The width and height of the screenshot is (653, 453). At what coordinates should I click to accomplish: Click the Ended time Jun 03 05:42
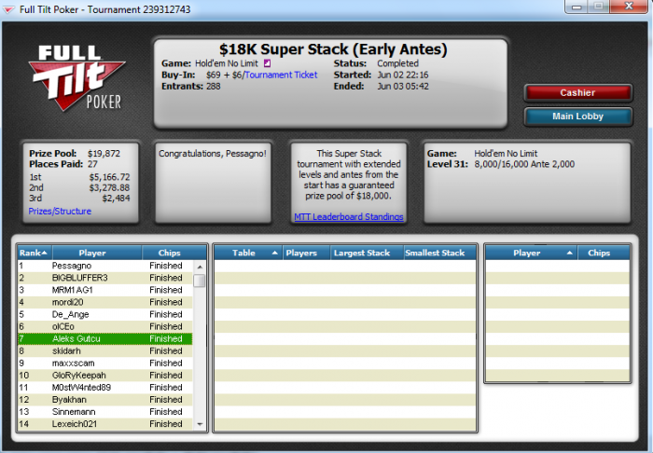pos(403,86)
